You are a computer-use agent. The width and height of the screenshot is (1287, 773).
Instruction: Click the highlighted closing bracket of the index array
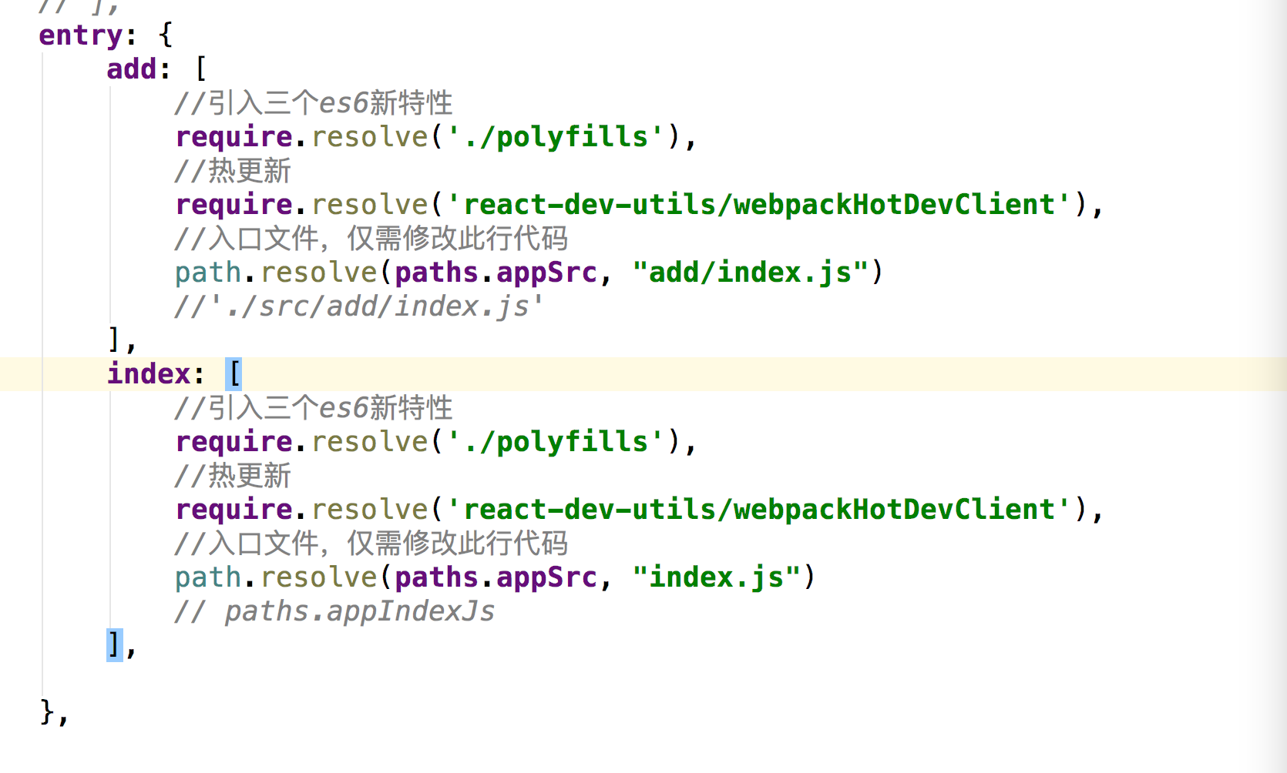click(x=114, y=645)
